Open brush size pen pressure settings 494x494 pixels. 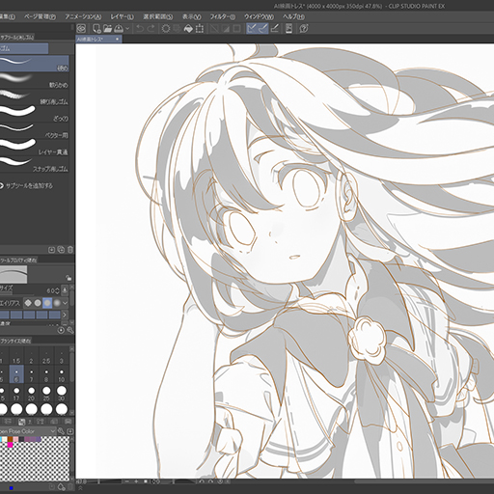coord(65,290)
